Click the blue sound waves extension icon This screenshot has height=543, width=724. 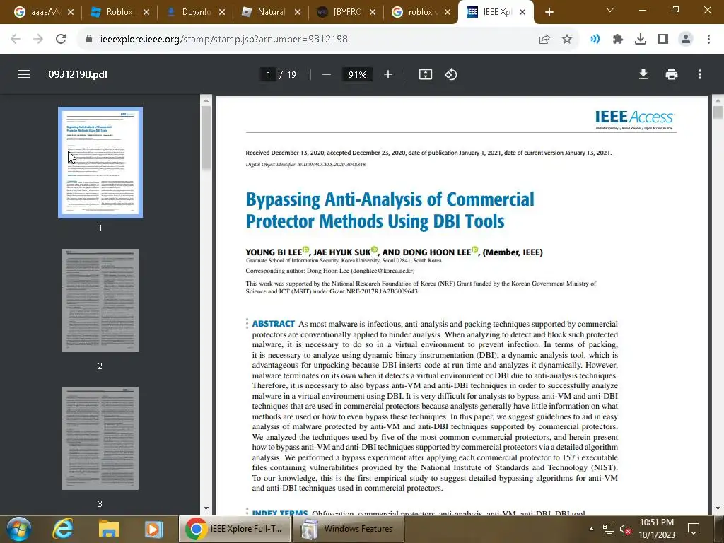tap(595, 40)
